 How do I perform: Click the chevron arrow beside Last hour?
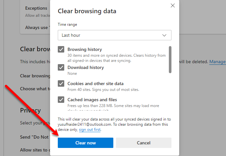point(165,35)
